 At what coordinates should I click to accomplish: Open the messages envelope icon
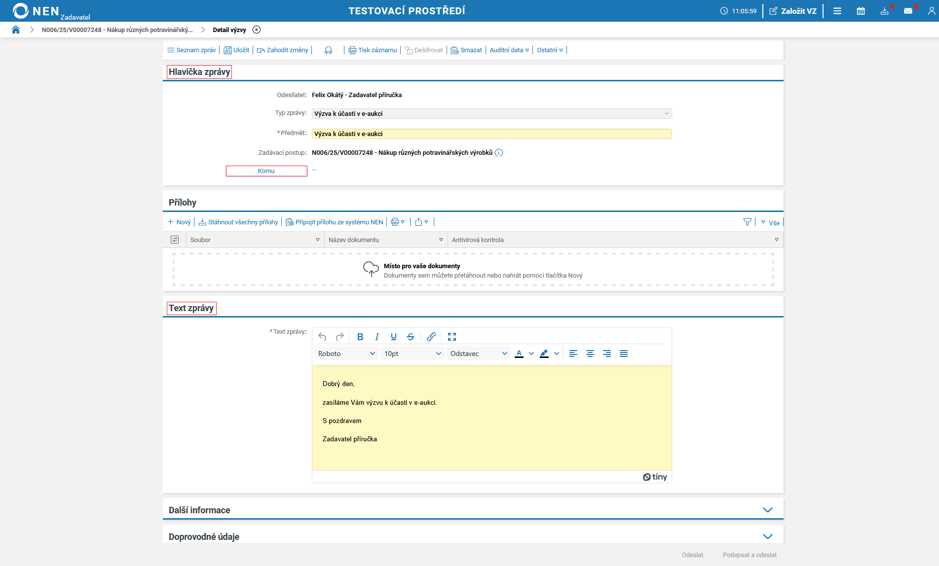pyautogui.click(x=908, y=11)
